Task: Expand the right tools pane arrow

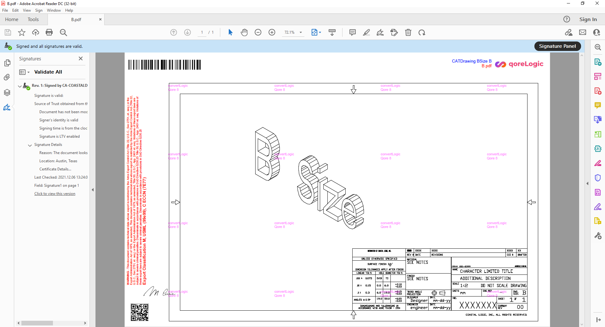Action: 587,183
